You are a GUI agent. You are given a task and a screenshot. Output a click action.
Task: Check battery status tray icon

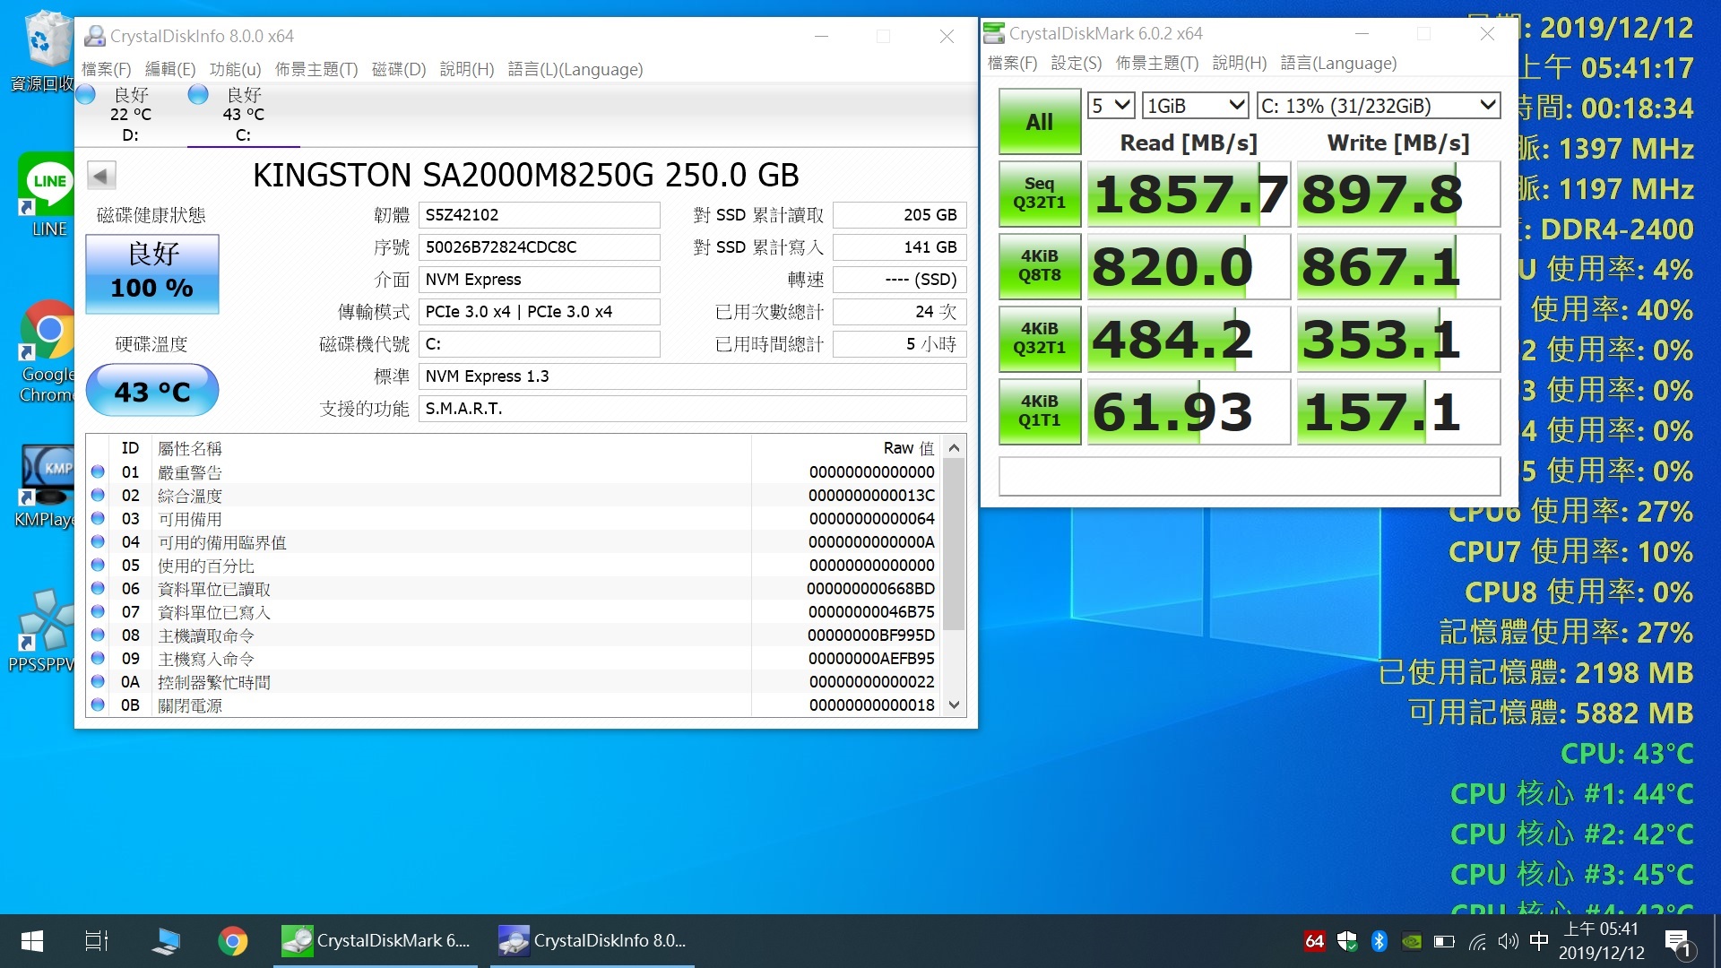coord(1443,941)
